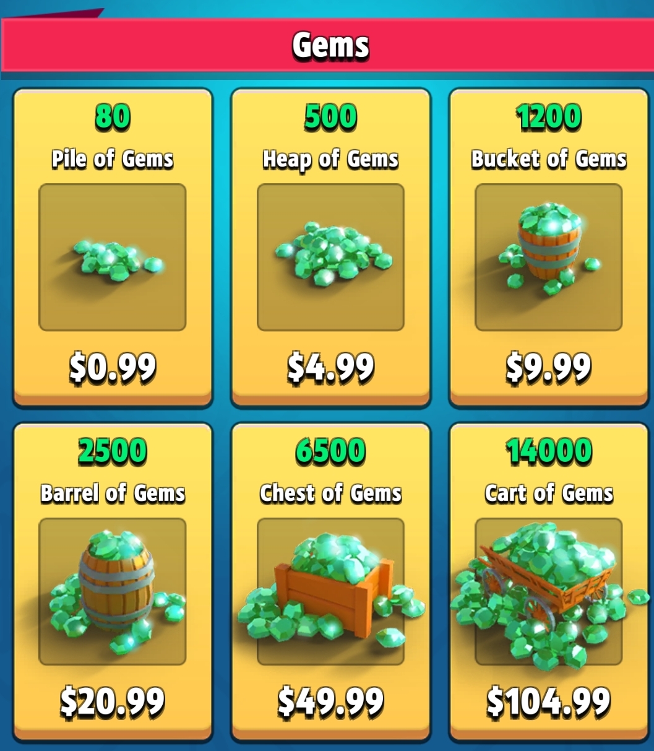Click the 2500 gems amount label

point(113,451)
